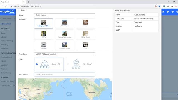Image resolution: width=178 pixels, height=100 pixels.
Task: Click on the world map
Action: point(65,89)
